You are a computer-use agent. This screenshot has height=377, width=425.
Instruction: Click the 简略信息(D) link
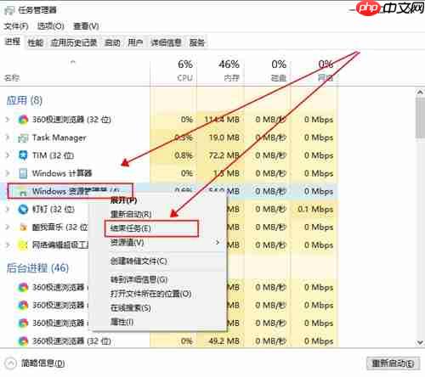(43, 363)
